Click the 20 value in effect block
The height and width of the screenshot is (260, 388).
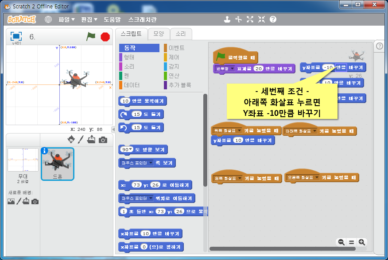(259, 69)
